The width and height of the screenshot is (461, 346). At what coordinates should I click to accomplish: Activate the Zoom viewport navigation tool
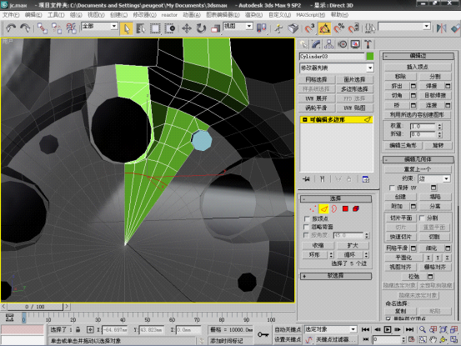coord(423,329)
